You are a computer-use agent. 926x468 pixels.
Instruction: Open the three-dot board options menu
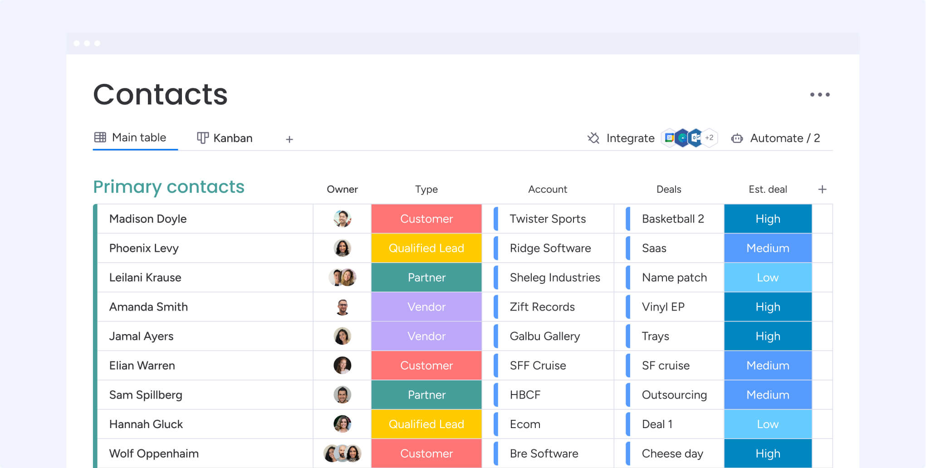819,95
